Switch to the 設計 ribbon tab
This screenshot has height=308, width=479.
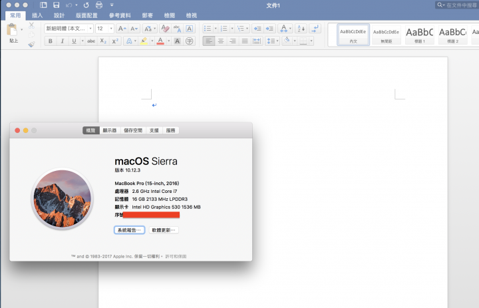[59, 15]
